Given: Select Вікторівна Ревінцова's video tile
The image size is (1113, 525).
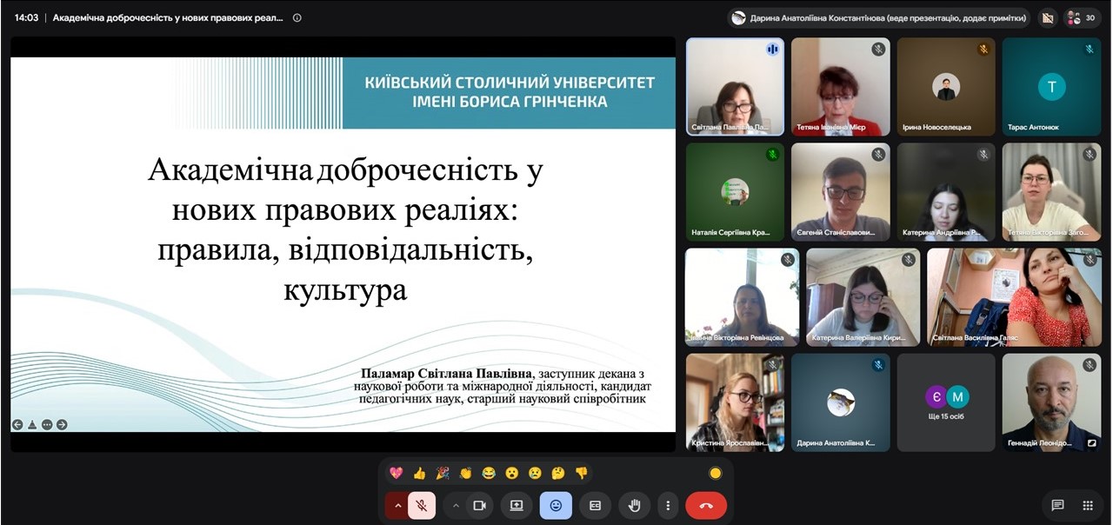Looking at the screenshot, I should (x=742, y=297).
